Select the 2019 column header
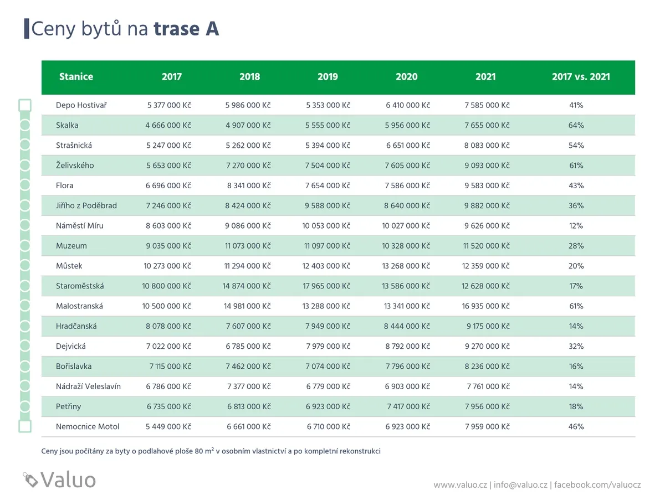 click(x=328, y=77)
